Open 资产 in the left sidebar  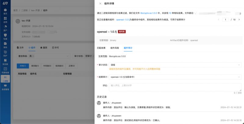(x=5, y=28)
